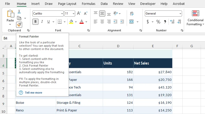The width and height of the screenshot is (205, 114).
Task: Expand Merge & Center options arrow
Action: [x=137, y=22]
